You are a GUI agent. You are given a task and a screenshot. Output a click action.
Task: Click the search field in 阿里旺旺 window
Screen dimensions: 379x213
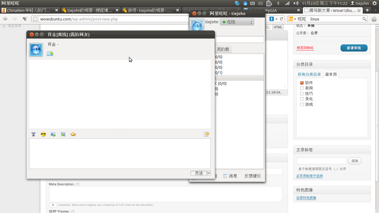[x=239, y=40]
